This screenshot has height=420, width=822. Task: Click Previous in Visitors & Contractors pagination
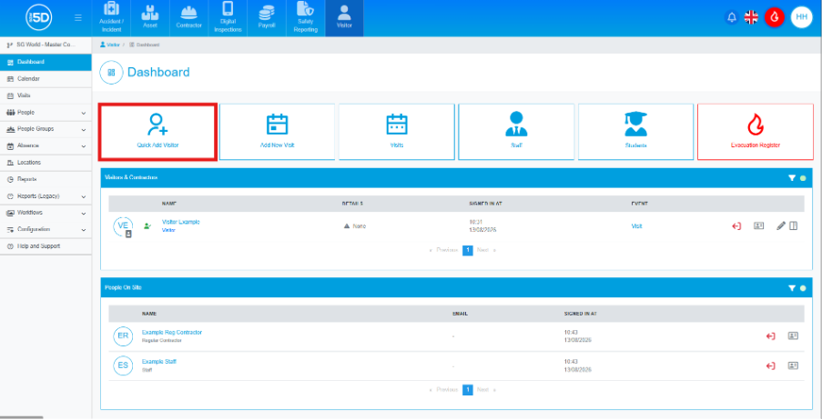443,250
